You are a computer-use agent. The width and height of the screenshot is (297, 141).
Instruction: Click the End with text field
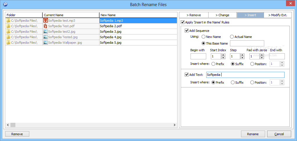pos(277,56)
